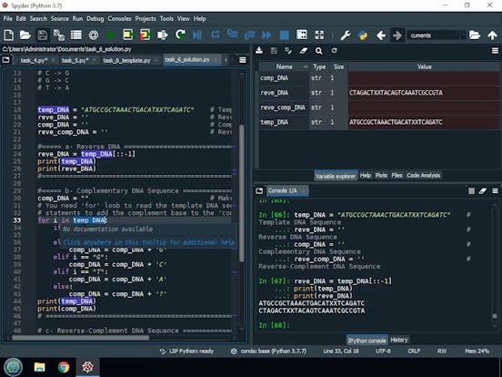502x377 pixels.
Task: Switch to the task_6_template.py tab
Action: 126,60
